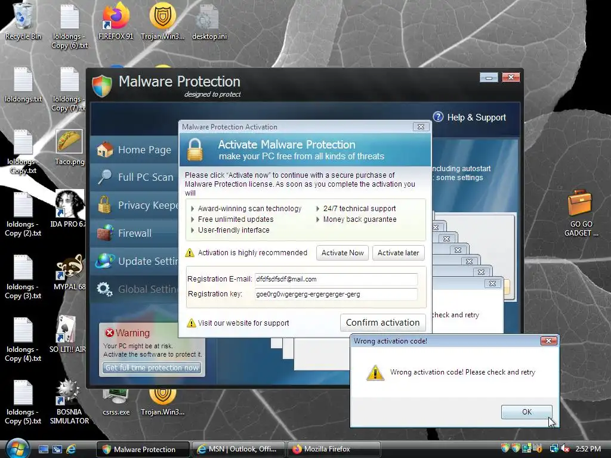Click the Home Page house icon
611x458 pixels.
click(x=104, y=150)
